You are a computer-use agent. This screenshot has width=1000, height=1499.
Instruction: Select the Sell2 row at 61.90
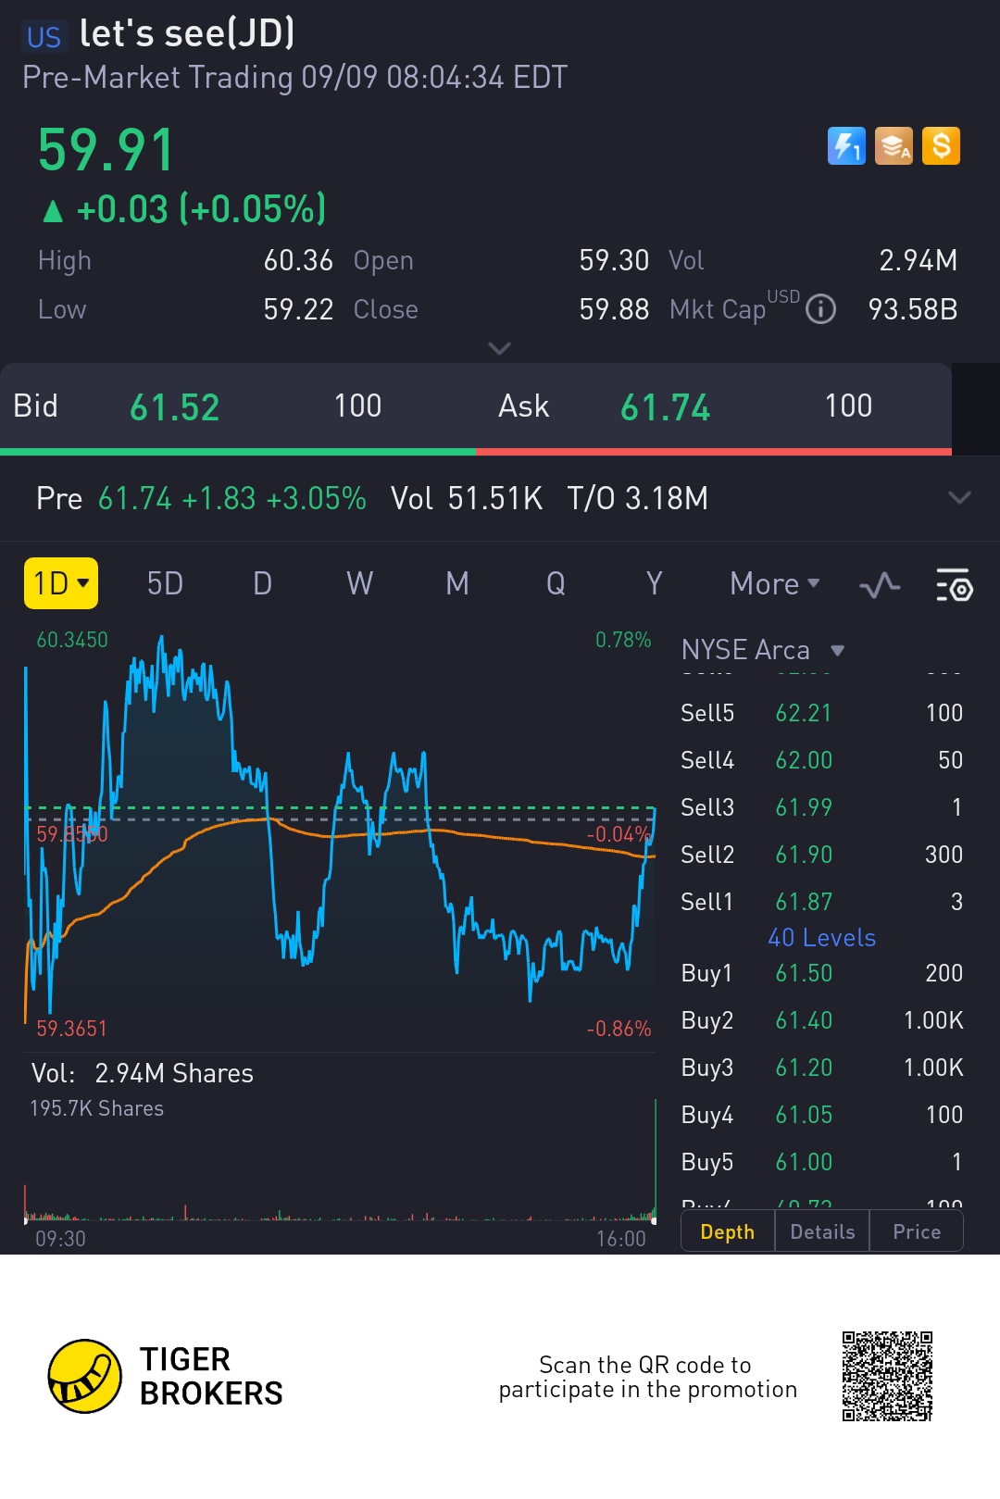pyautogui.click(x=821, y=855)
